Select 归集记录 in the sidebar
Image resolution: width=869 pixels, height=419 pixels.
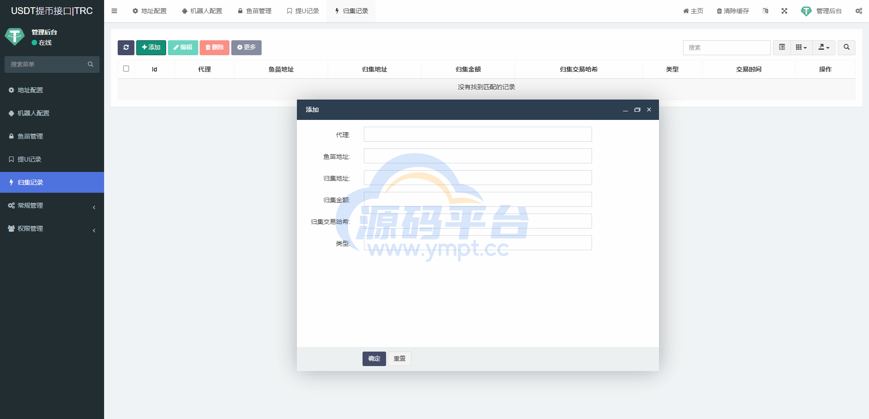tap(52, 182)
